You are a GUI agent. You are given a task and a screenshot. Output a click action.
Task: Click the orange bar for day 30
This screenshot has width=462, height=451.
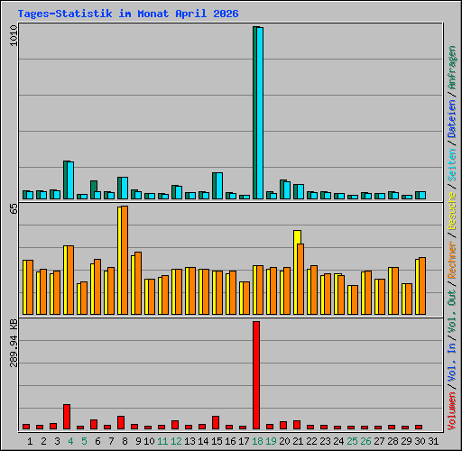[x=422, y=286]
